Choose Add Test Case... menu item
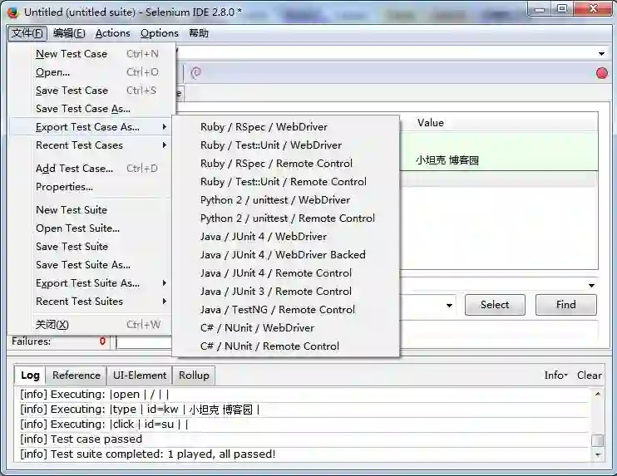The height and width of the screenshot is (476, 617). tap(91, 169)
